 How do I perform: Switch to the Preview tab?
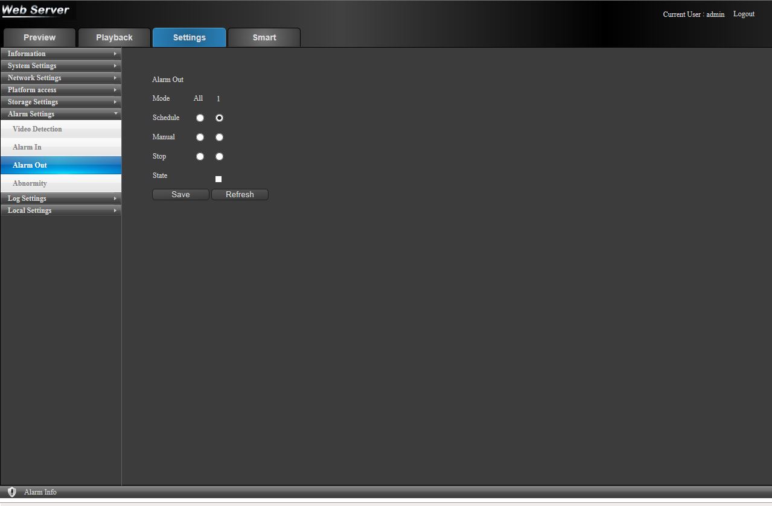point(39,37)
